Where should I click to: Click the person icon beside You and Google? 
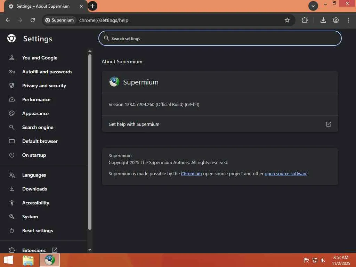click(x=12, y=58)
